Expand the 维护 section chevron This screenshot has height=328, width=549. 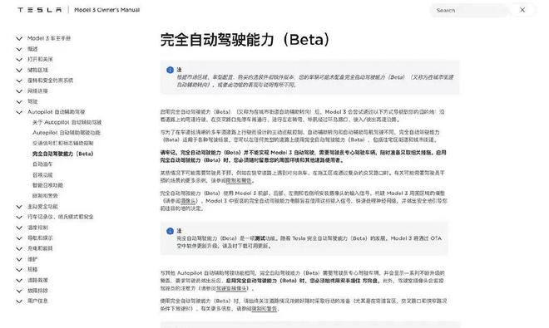19,259
